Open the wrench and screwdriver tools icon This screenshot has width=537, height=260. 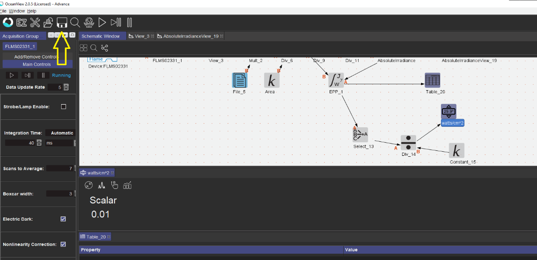(x=35, y=22)
